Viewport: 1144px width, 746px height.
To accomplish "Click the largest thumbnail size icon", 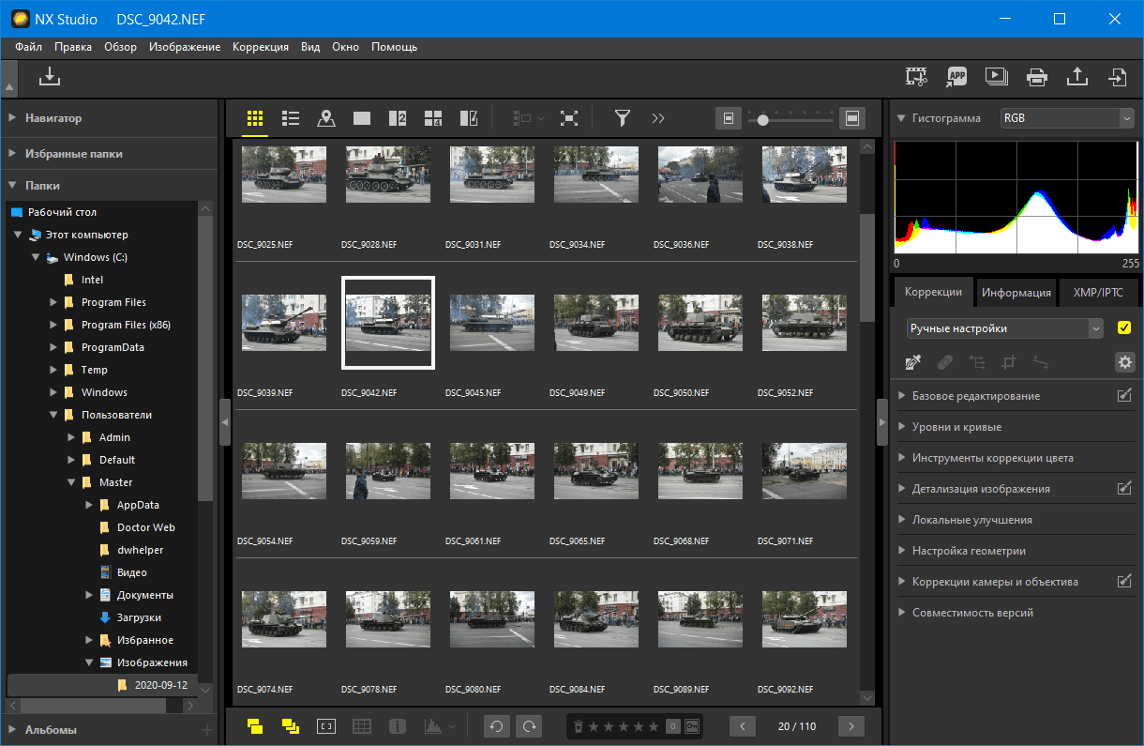I will [x=852, y=118].
